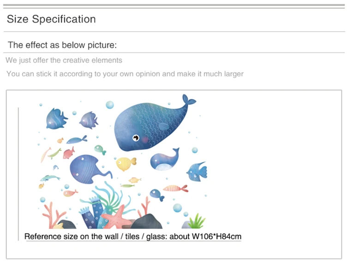Click the 'stick it according to your opinion' line
Image resolution: width=347 pixels, height=261 pixels.
point(125,74)
